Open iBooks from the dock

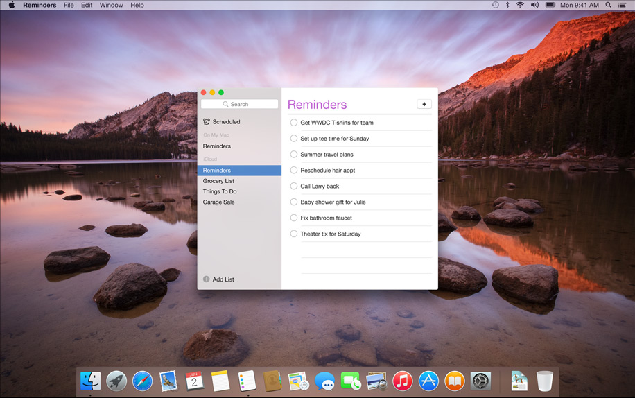(454, 381)
